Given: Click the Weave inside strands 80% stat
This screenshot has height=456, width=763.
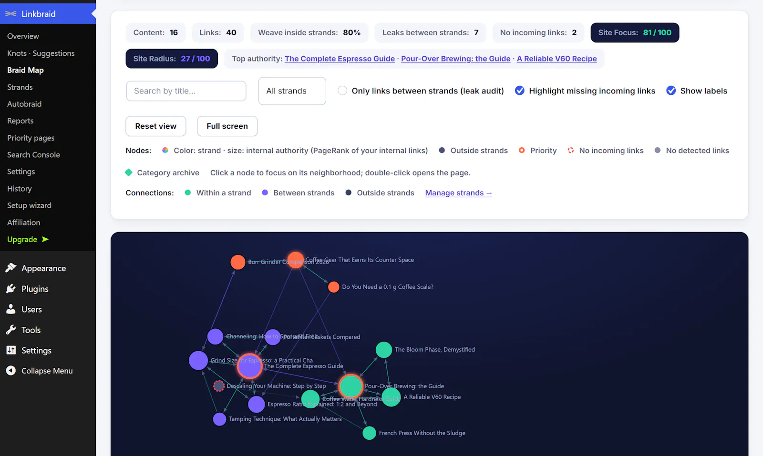Looking at the screenshot, I should pos(309,32).
